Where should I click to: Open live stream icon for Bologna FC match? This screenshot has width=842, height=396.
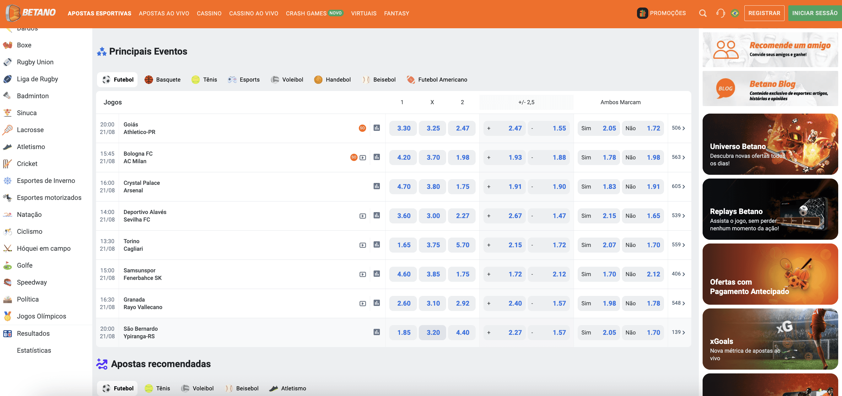(363, 158)
